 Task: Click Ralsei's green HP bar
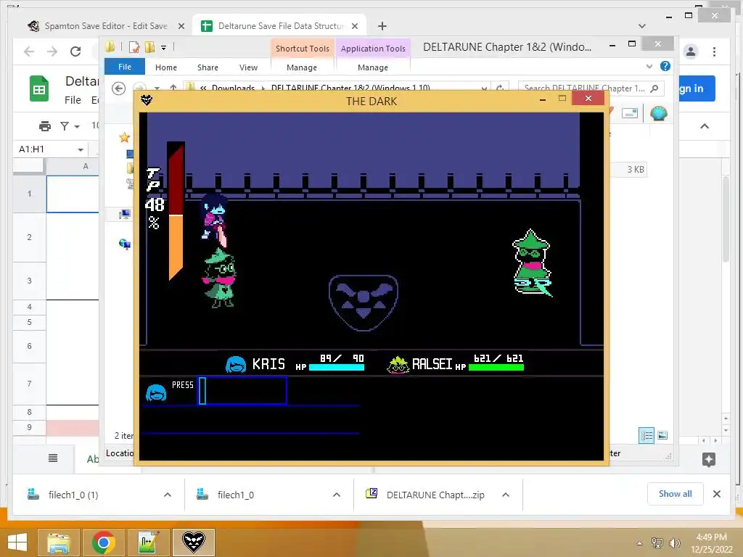pyautogui.click(x=496, y=367)
